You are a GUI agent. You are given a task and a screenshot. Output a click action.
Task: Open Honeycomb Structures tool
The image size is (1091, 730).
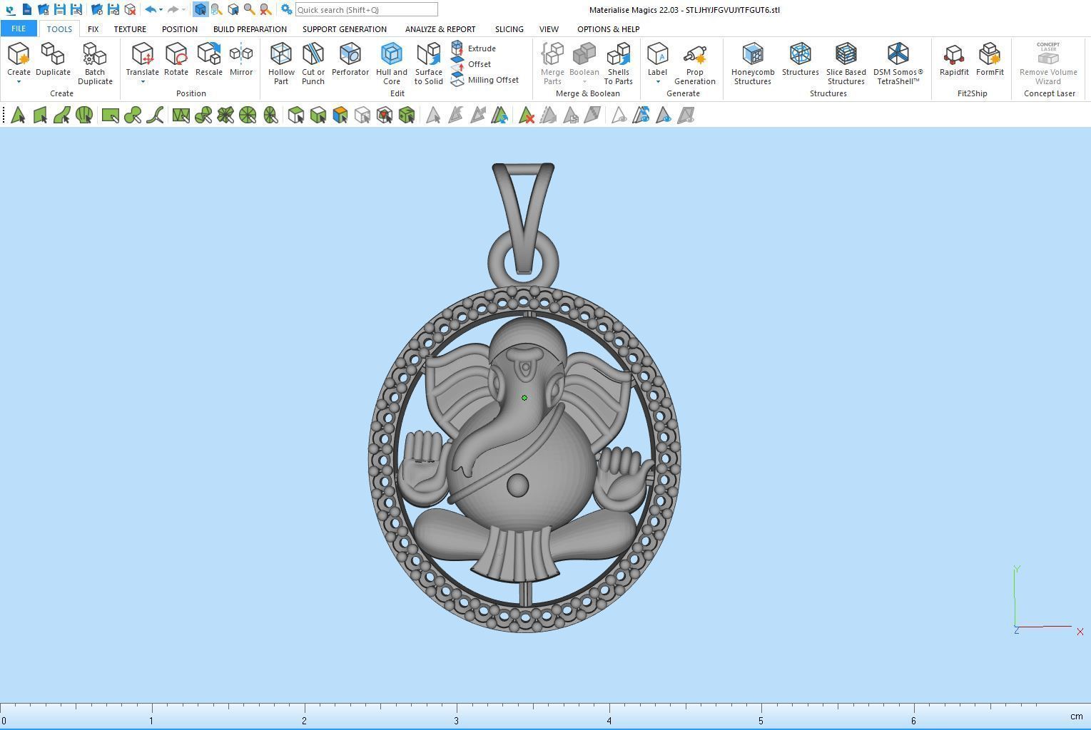point(753,63)
